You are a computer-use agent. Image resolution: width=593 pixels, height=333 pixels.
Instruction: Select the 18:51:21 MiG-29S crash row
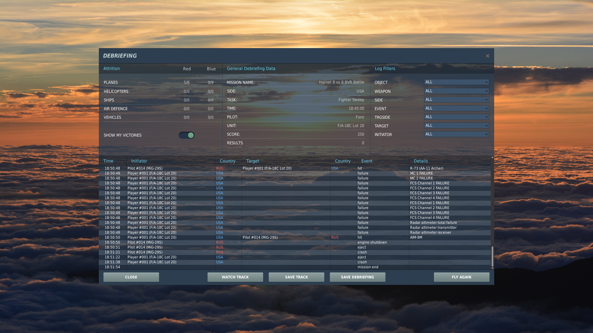click(x=295, y=252)
